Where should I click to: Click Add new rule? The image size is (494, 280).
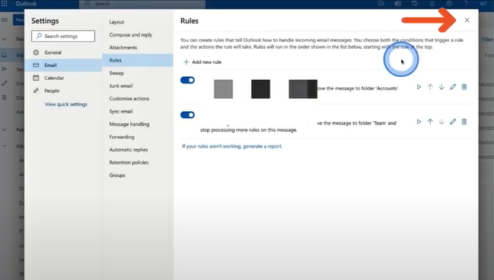coord(202,62)
